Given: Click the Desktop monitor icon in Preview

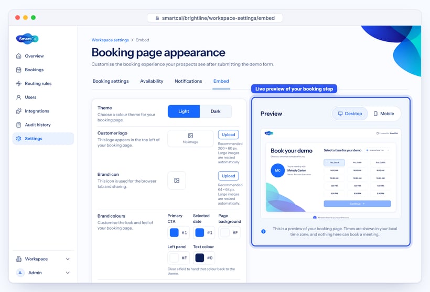Looking at the screenshot, I should pos(340,114).
